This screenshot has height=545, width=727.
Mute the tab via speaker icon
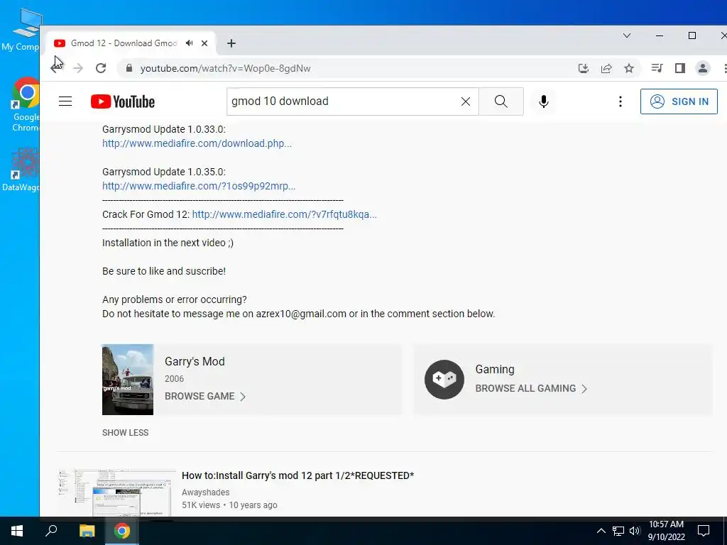point(189,43)
